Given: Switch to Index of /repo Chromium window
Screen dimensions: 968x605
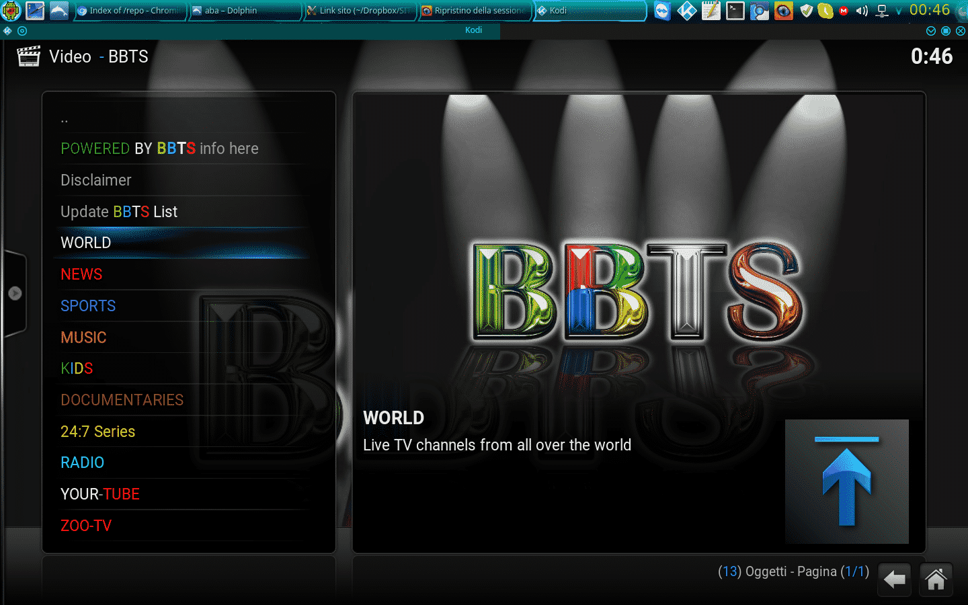Looking at the screenshot, I should [x=129, y=11].
